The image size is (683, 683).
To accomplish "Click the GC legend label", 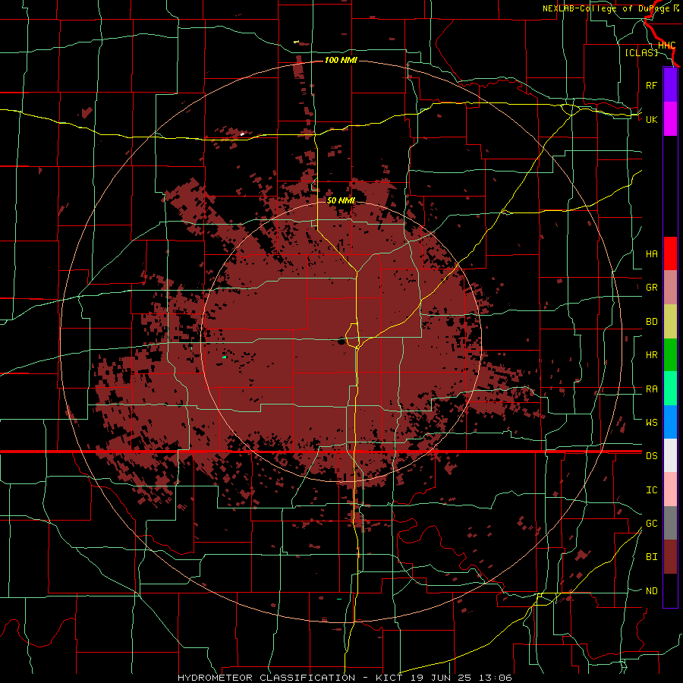I will 651,524.
